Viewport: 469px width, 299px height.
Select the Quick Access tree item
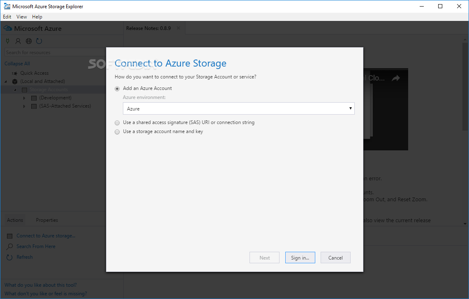click(35, 73)
